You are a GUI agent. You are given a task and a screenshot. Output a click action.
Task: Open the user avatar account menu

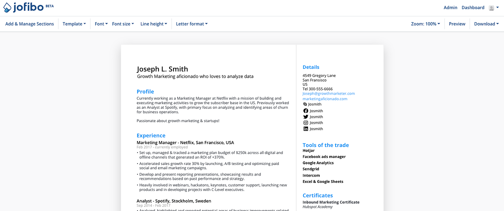point(493,8)
